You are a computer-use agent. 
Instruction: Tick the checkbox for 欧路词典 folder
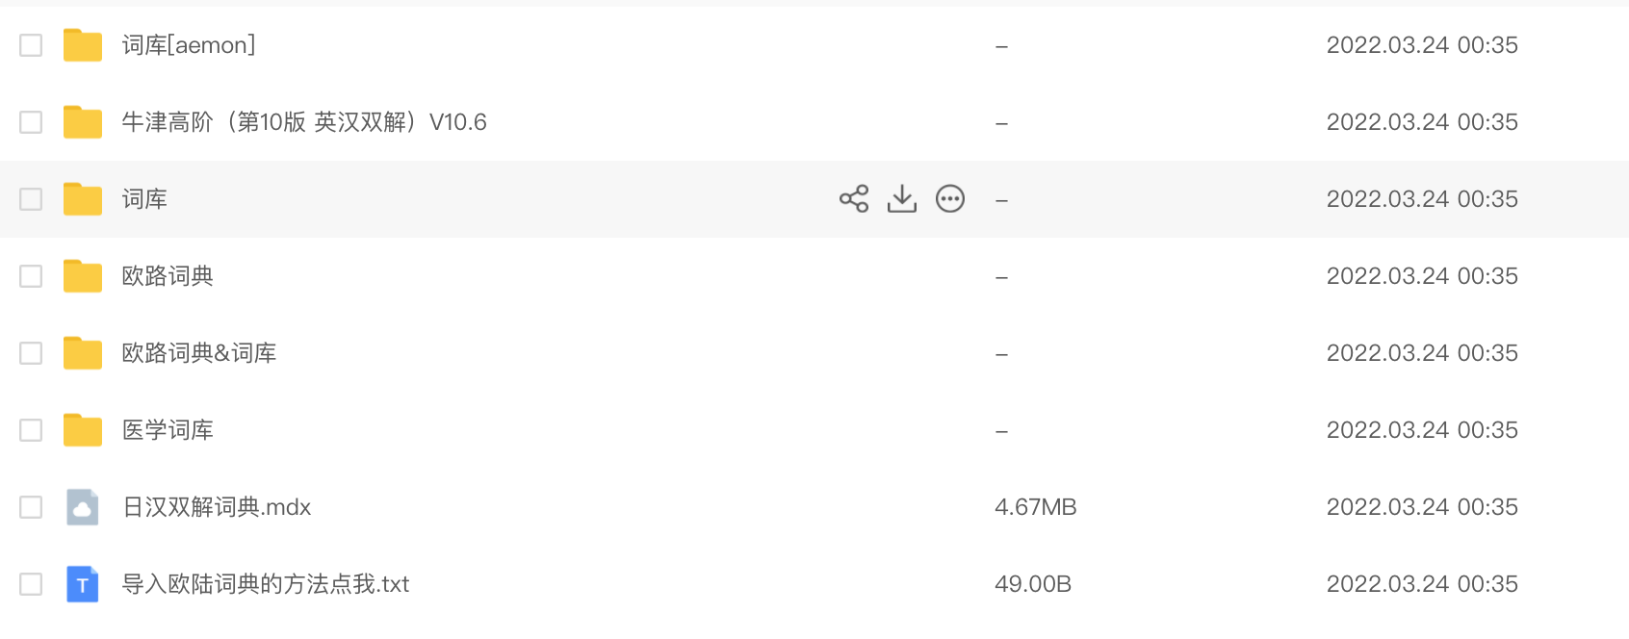pos(31,276)
